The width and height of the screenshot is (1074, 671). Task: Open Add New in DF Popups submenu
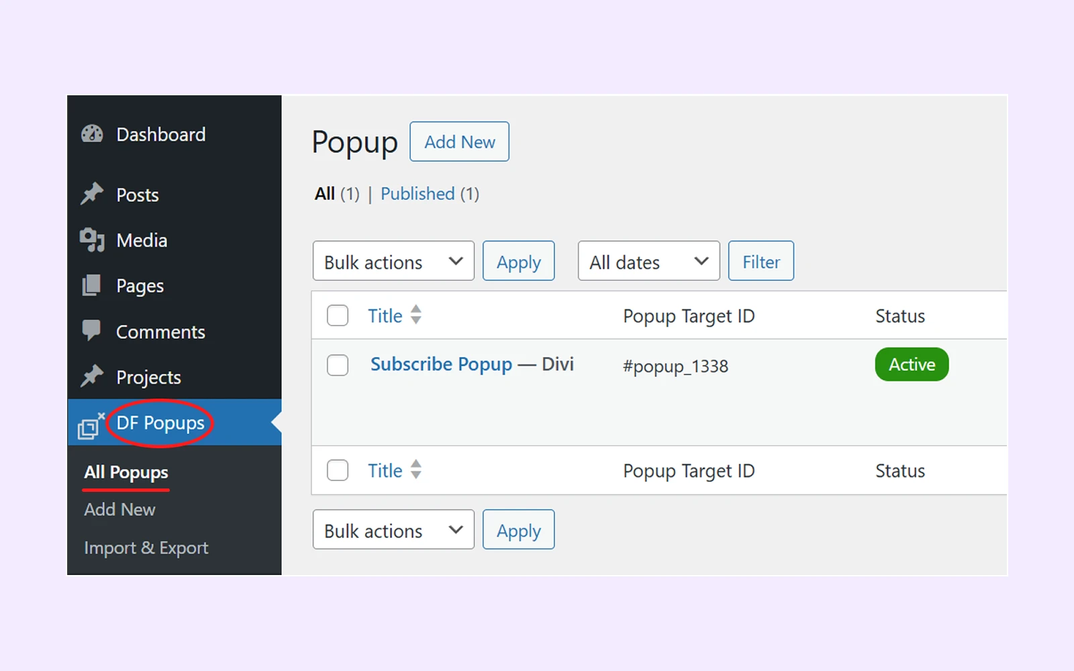(119, 510)
